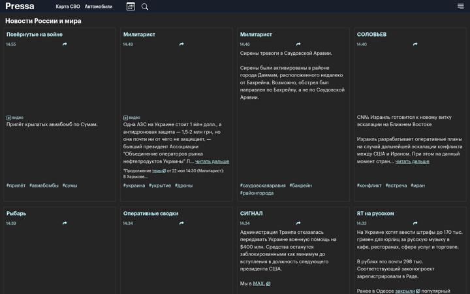
Task: Open Карта СВО menu item
Action: (68, 7)
